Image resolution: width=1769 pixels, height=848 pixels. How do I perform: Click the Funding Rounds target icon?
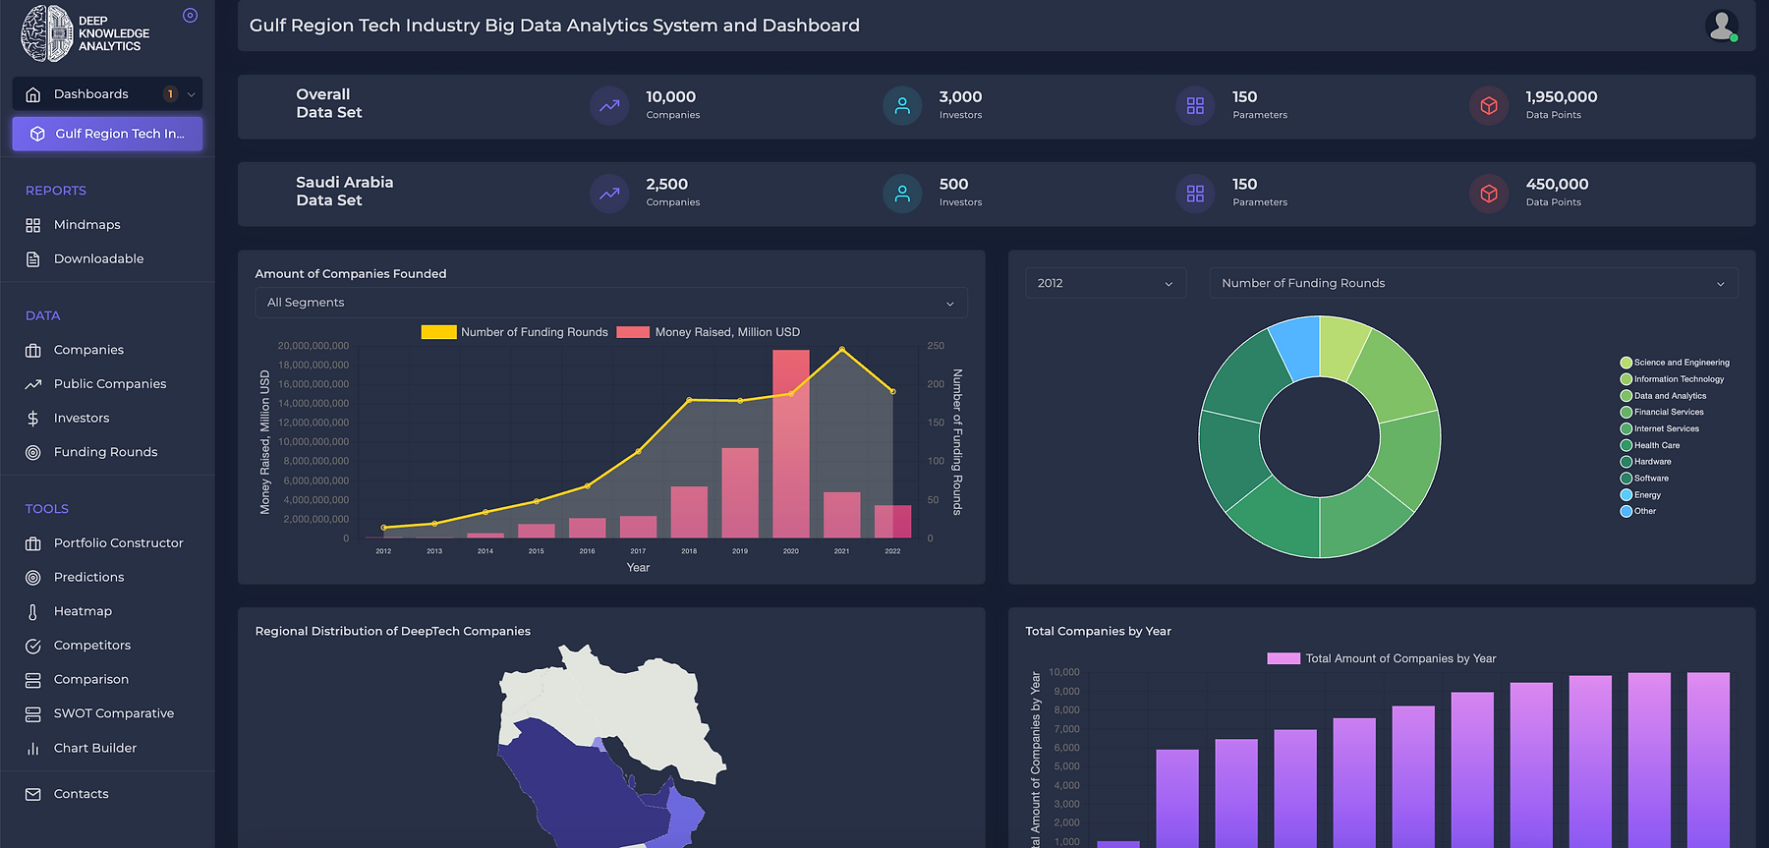tap(32, 452)
